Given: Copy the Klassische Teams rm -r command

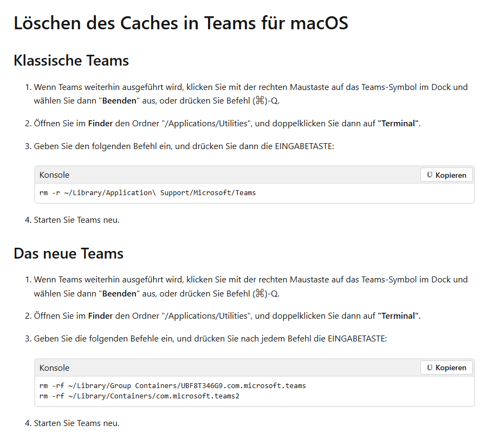Looking at the screenshot, I should tap(446, 175).
